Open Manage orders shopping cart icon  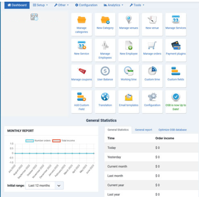(152, 45)
